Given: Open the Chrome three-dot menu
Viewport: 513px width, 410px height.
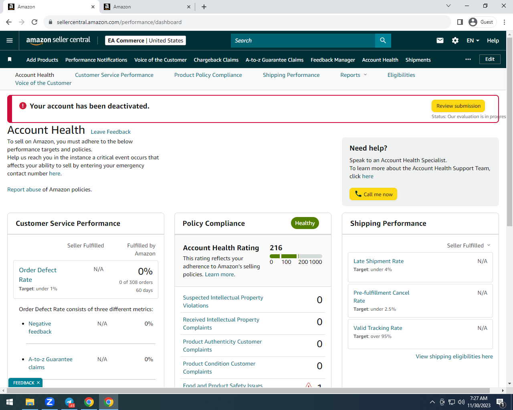Looking at the screenshot, I should pos(505,22).
